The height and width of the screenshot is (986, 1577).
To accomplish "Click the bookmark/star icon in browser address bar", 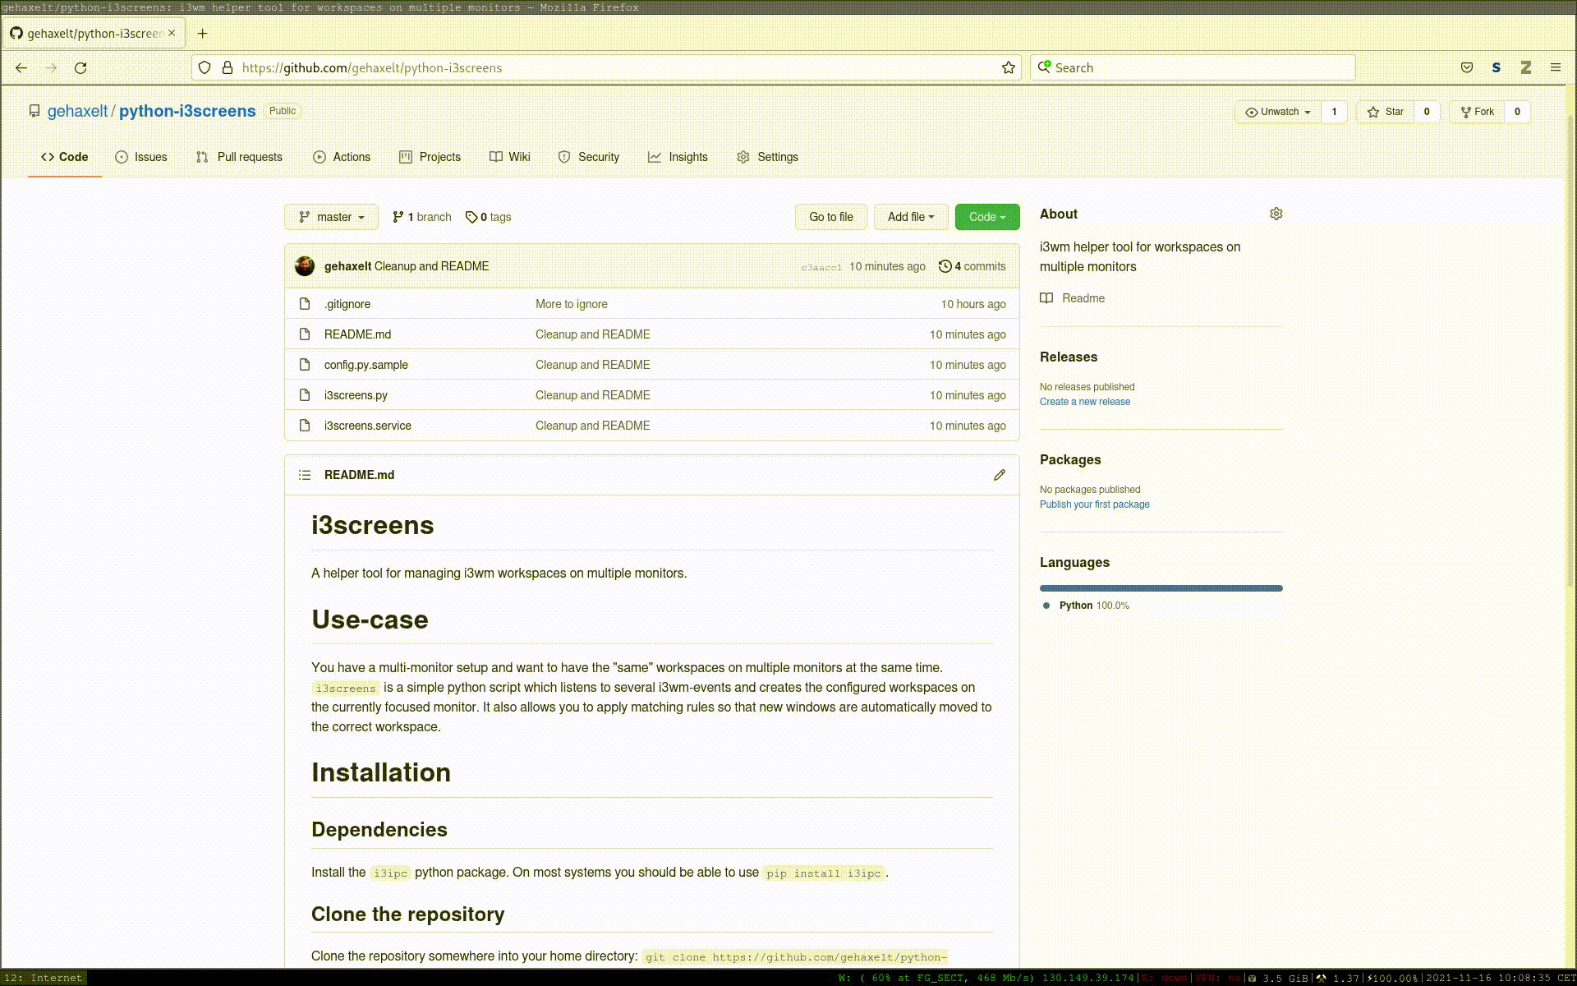I will (1008, 67).
